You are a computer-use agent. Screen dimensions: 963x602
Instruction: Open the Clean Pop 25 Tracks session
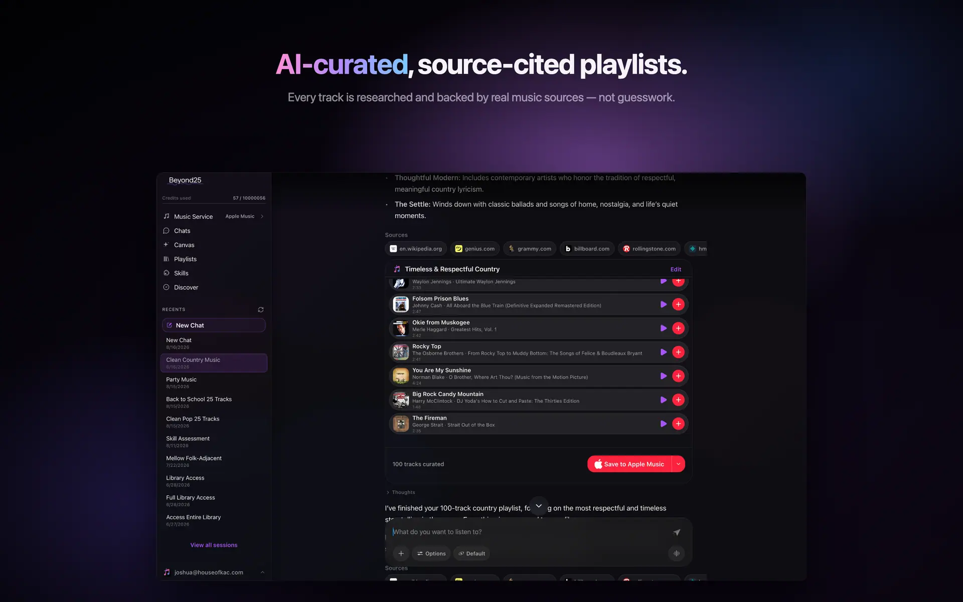pyautogui.click(x=214, y=422)
